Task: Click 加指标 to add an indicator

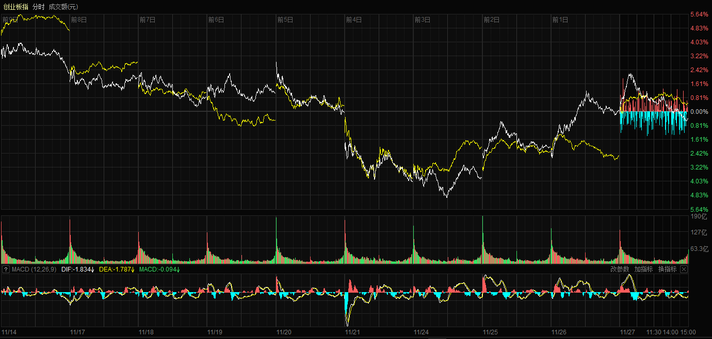Action: 643,269
